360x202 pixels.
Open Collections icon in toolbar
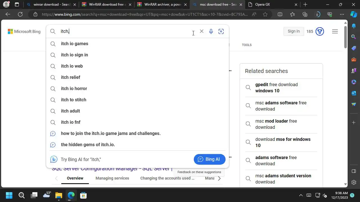point(305,14)
